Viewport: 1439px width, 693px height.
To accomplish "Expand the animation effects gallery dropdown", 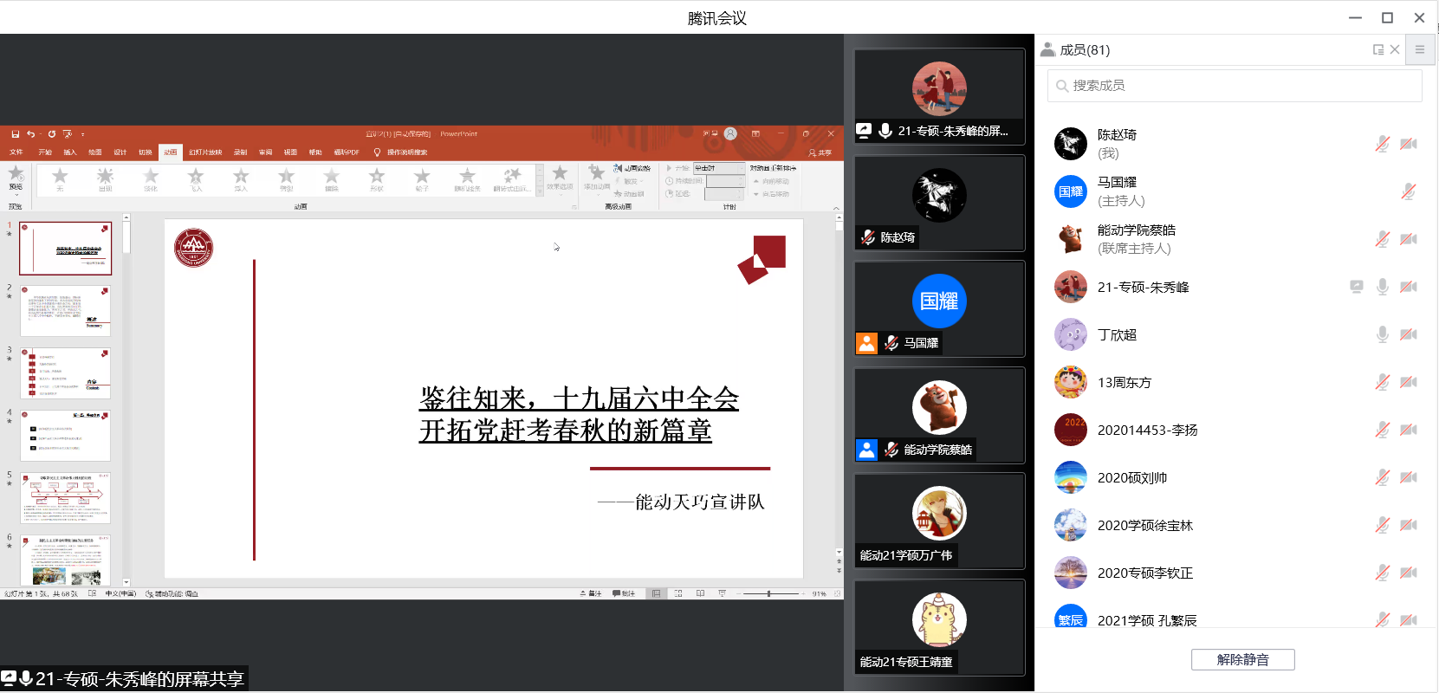I will tap(540, 192).
